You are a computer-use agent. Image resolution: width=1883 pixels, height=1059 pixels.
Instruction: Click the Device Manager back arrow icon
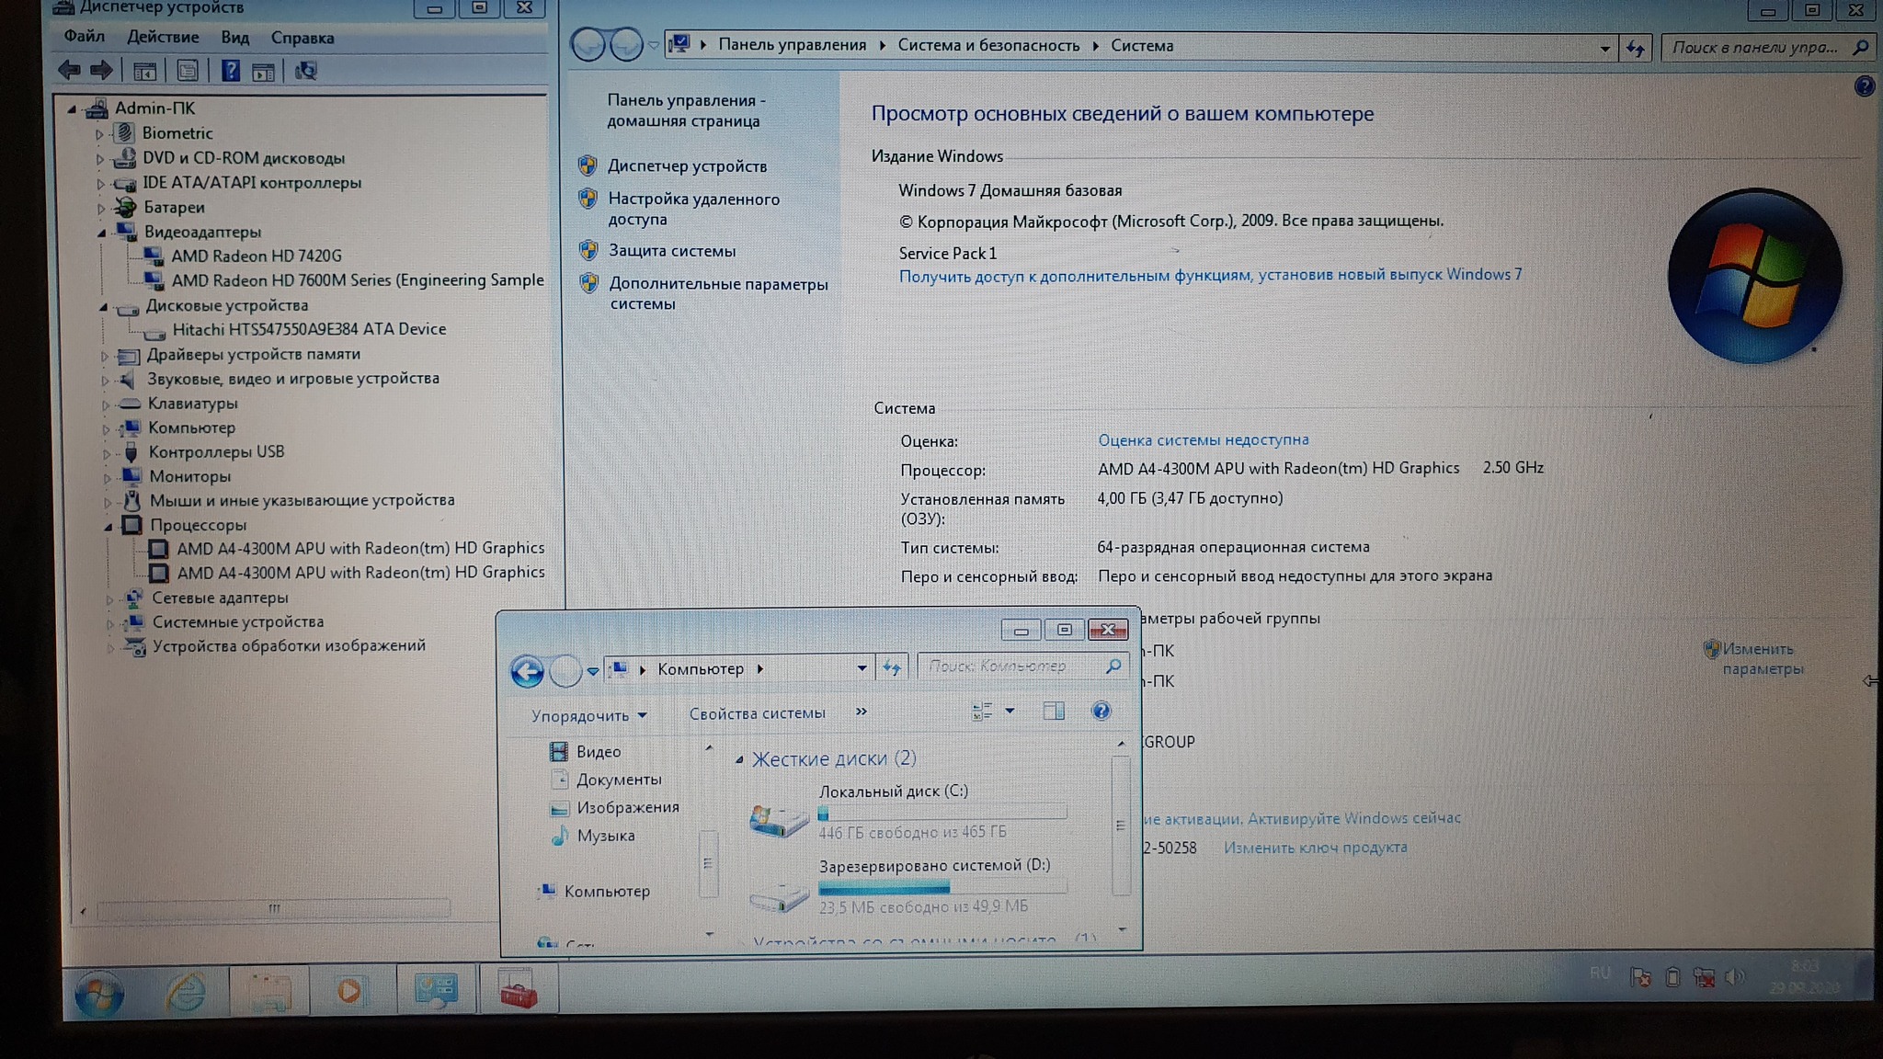(x=70, y=70)
